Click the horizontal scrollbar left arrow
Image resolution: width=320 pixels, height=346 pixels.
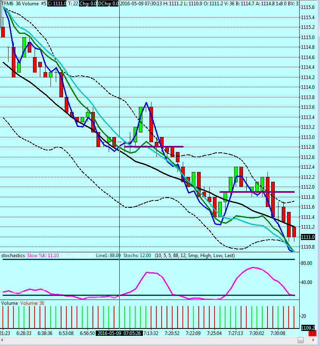(2, 340)
